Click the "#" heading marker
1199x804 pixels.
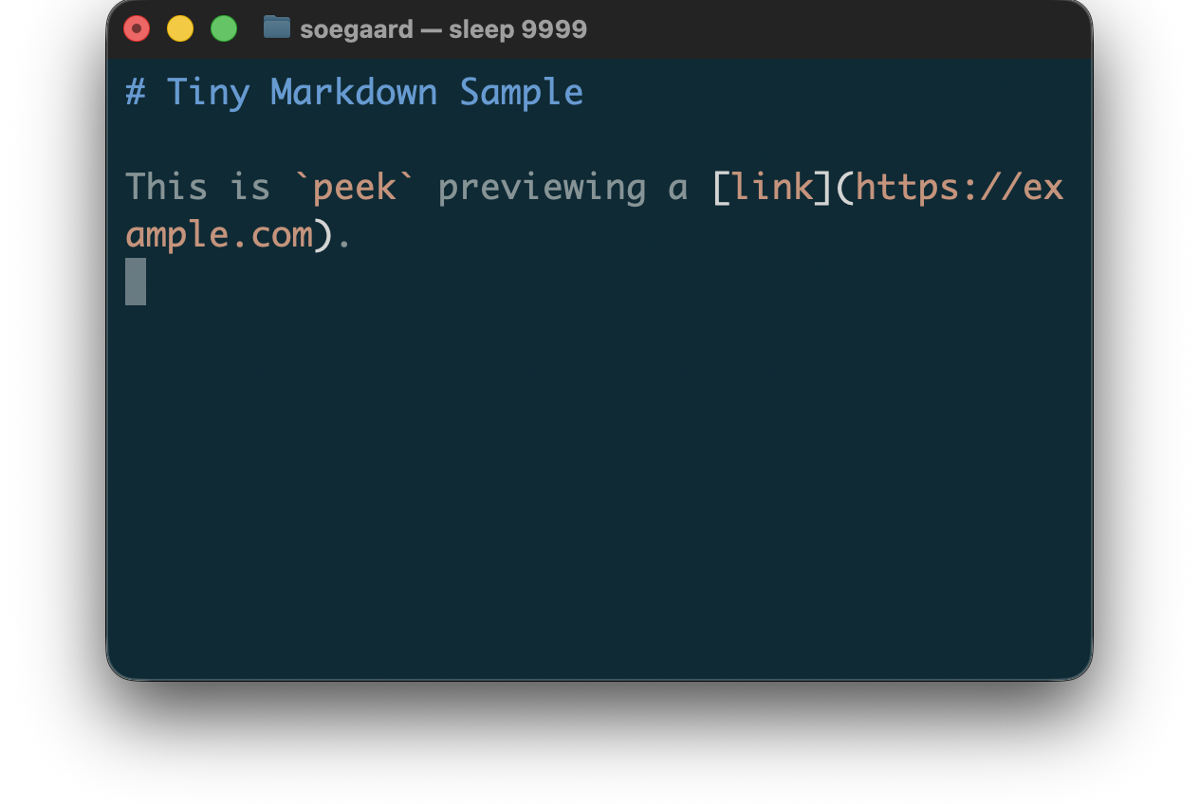point(136,93)
